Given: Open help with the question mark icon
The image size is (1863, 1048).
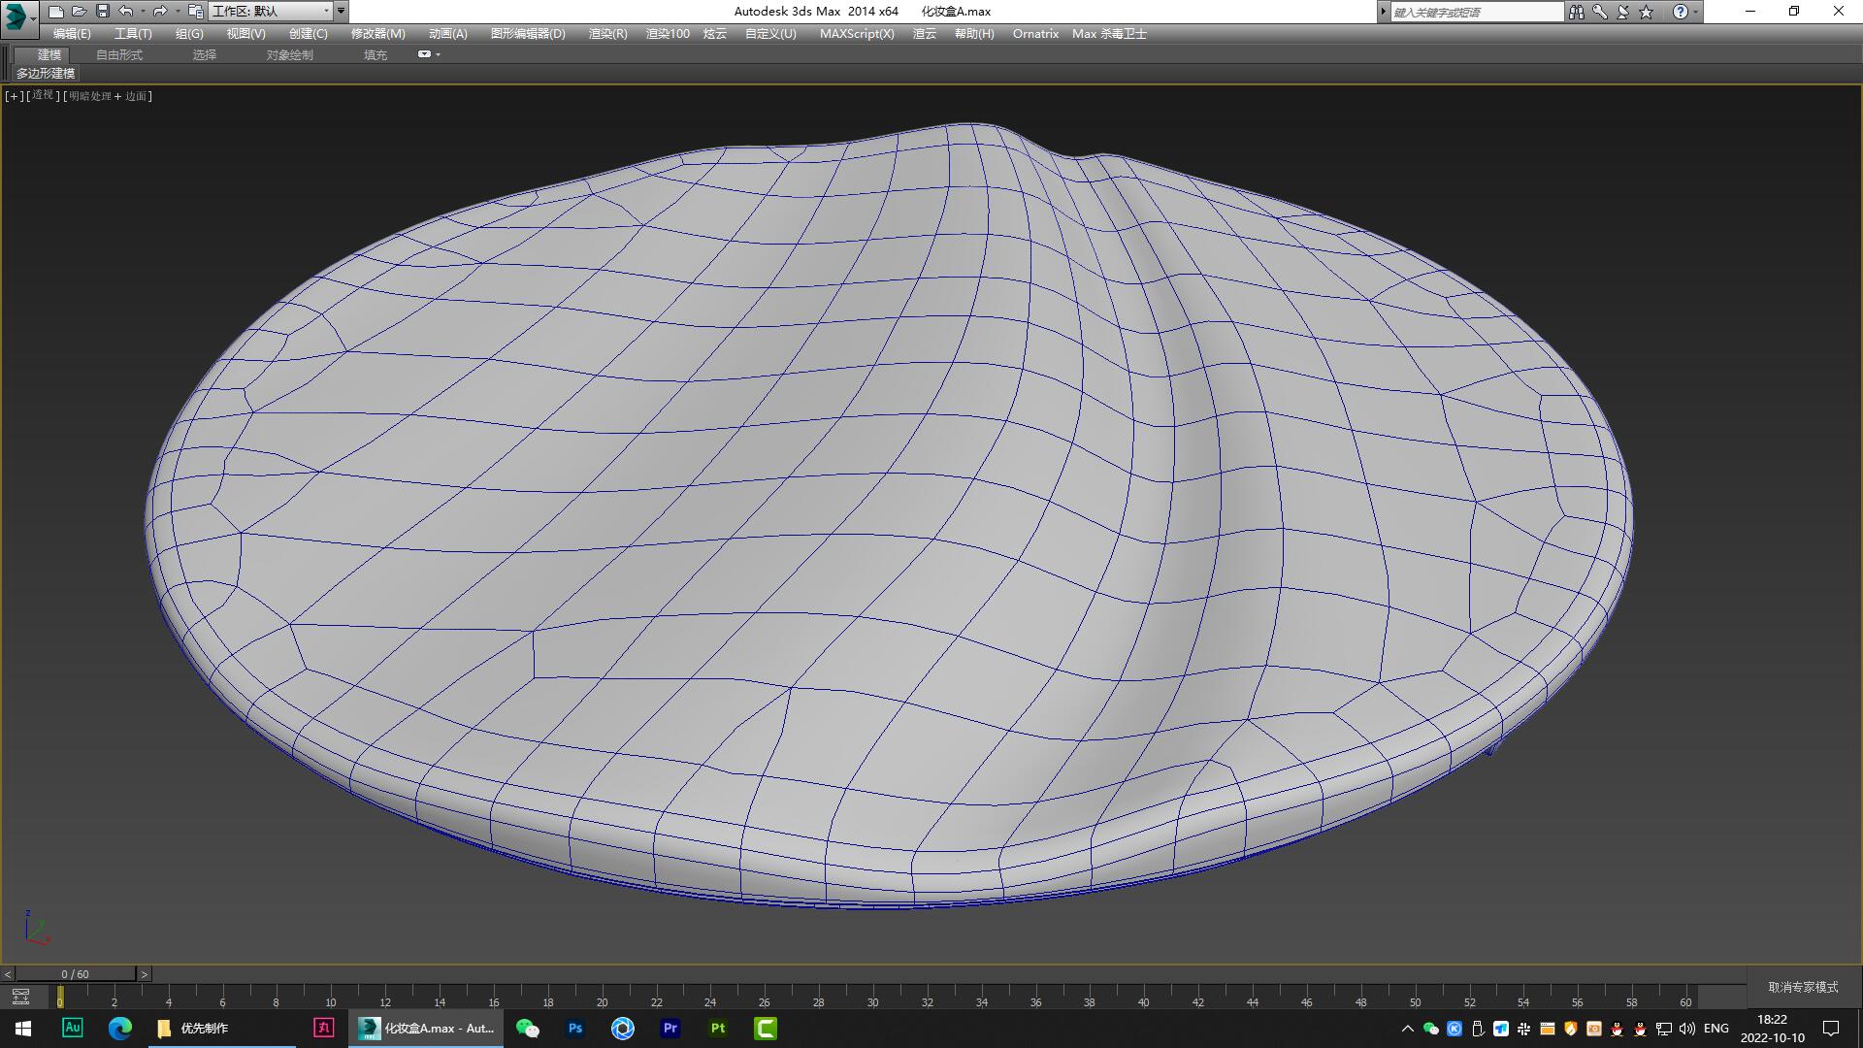Looking at the screenshot, I should click(x=1682, y=12).
